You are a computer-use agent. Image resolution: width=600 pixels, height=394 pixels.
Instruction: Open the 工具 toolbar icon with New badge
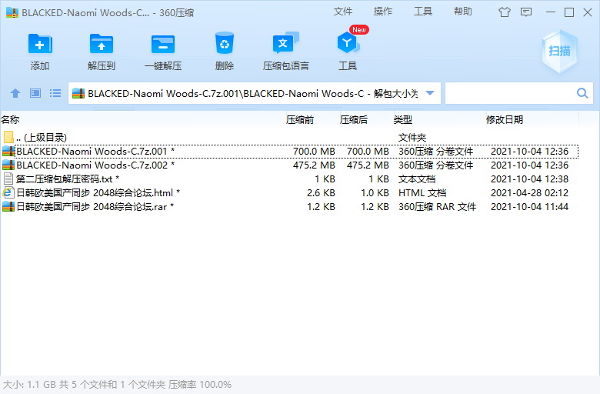point(348,43)
